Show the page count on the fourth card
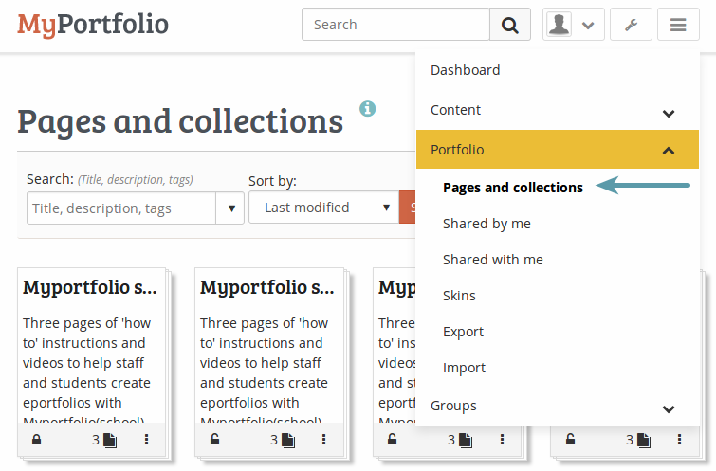This screenshot has height=471, width=716. (x=638, y=440)
